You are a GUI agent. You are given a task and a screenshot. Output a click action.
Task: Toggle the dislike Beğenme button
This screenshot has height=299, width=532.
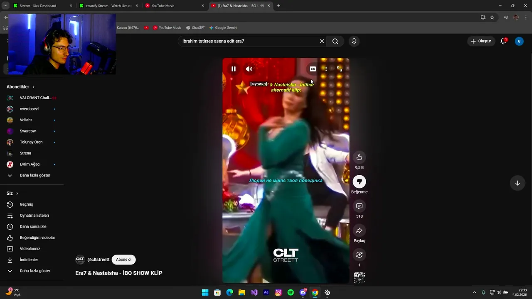coord(359,182)
